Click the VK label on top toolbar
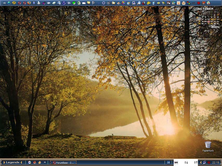The image size is (222, 166). 4,3
